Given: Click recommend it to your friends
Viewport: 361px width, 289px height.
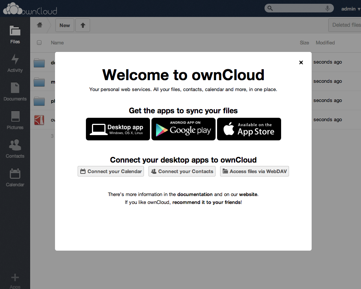Looking at the screenshot, I should point(207,202).
